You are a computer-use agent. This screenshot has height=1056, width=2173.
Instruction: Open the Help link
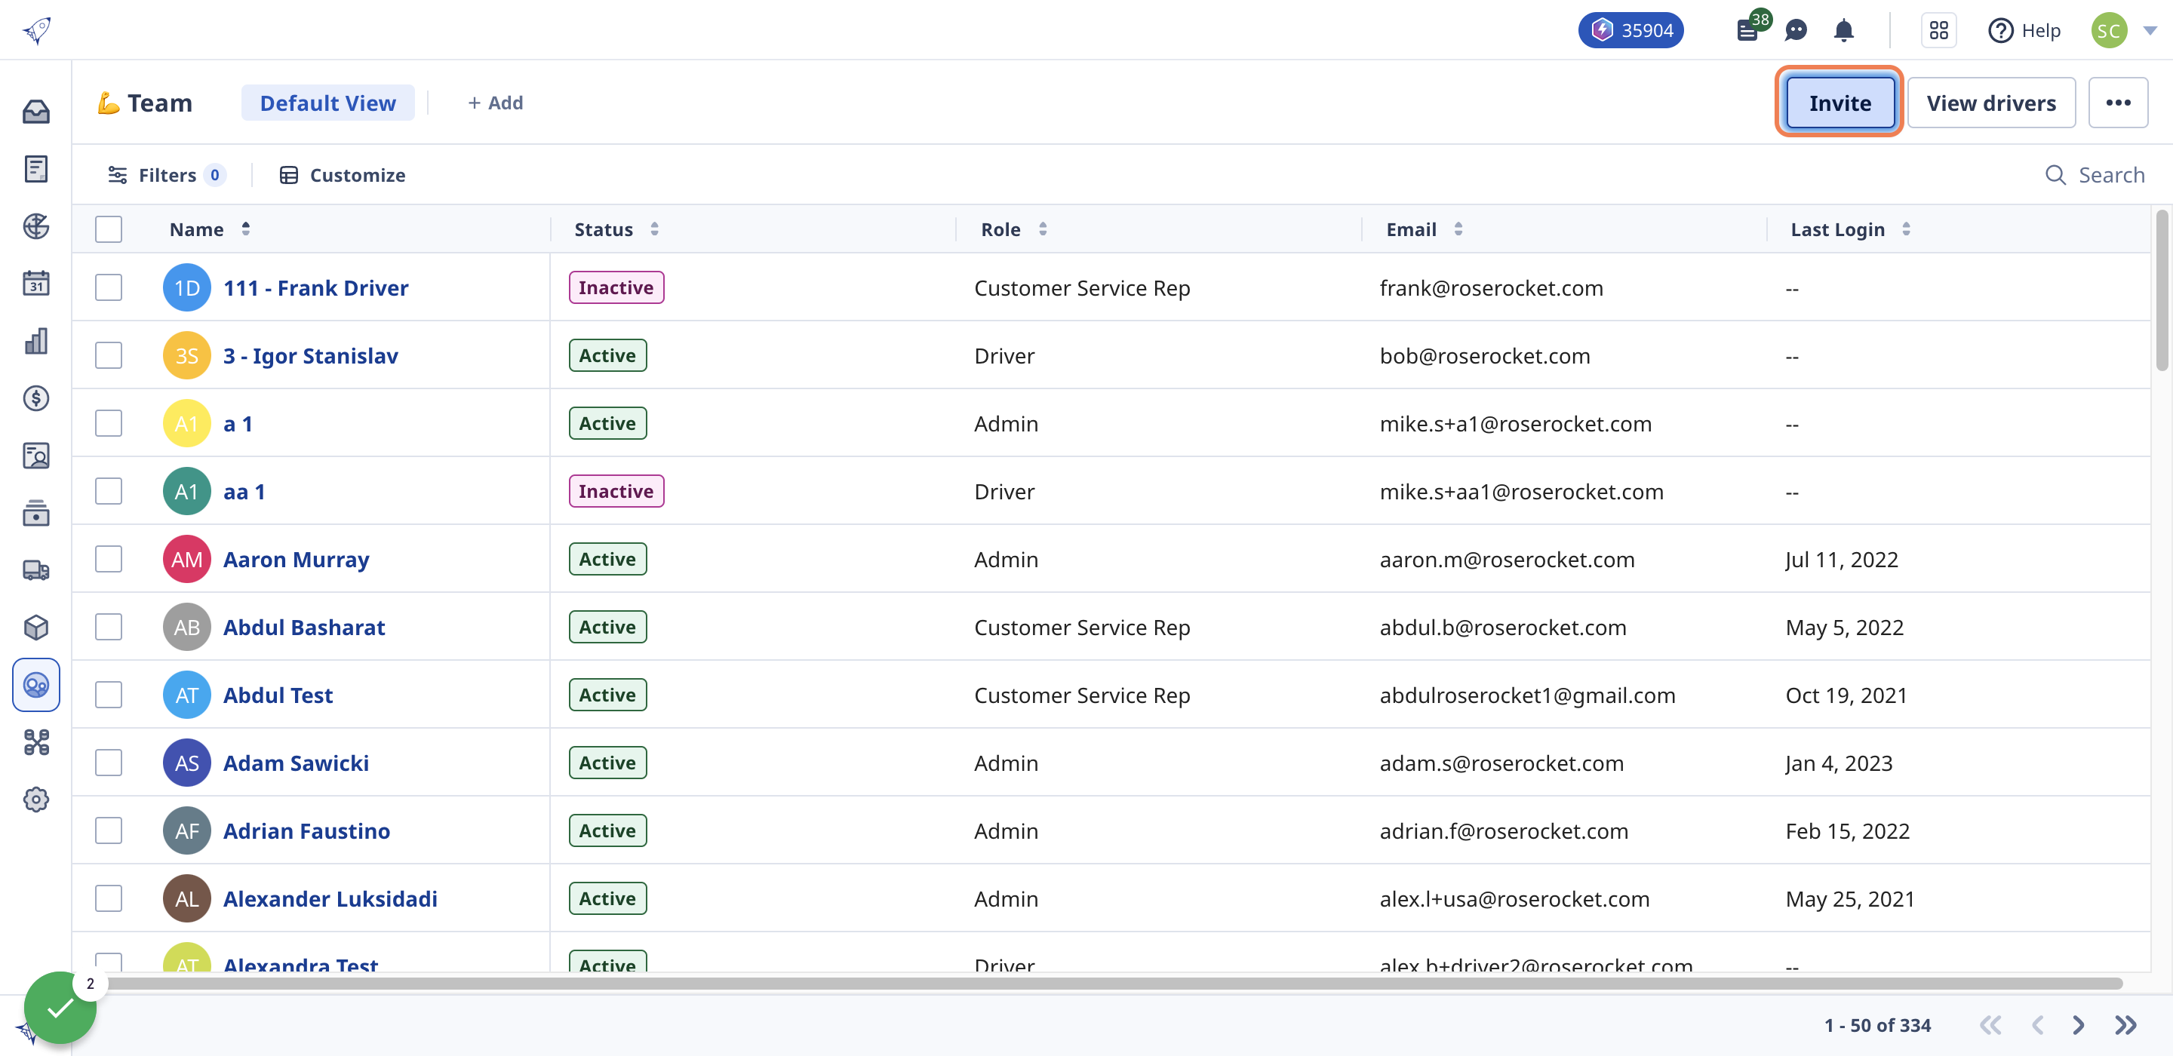pos(2024,30)
